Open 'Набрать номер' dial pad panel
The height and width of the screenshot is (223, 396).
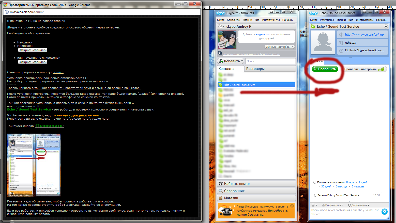click(256, 184)
